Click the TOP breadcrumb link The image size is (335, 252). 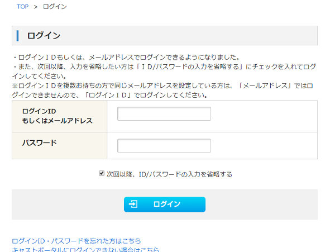(22, 7)
